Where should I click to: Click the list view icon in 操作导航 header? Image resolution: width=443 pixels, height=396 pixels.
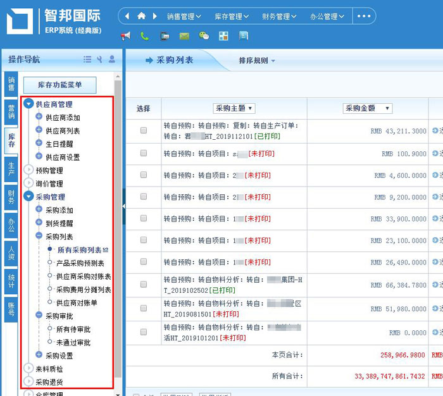coord(87,59)
